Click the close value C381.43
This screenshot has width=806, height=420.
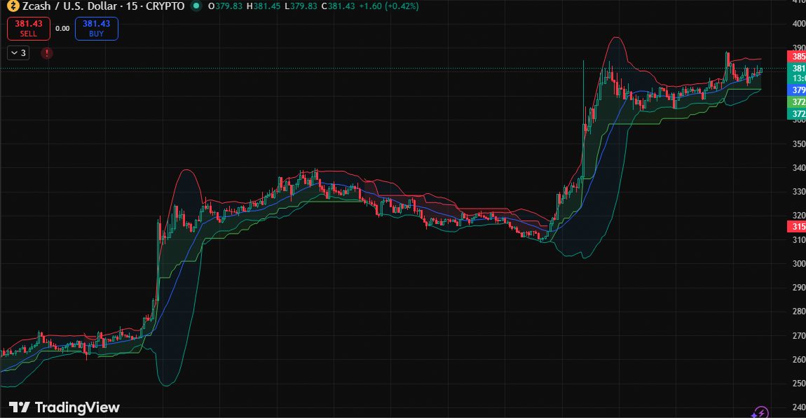pyautogui.click(x=338, y=6)
